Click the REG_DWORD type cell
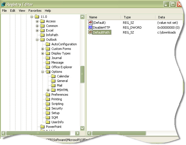The width and height of the screenshot is (186, 145). (x=132, y=28)
